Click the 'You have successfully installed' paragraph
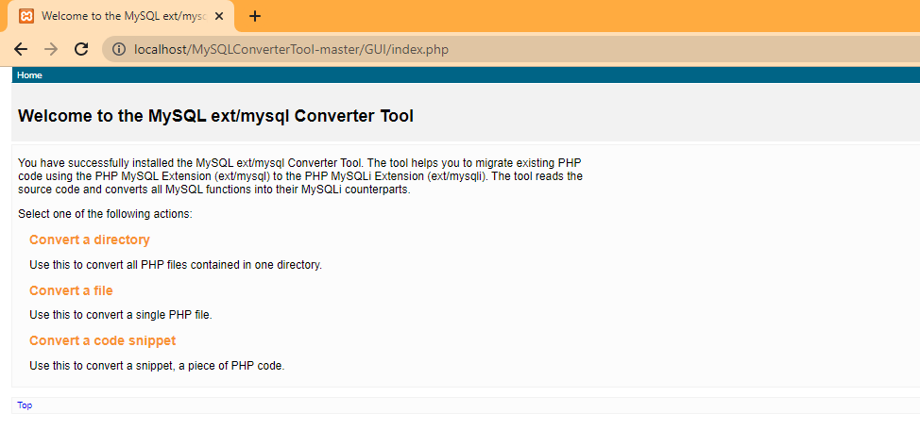The image size is (920, 446). click(300, 175)
